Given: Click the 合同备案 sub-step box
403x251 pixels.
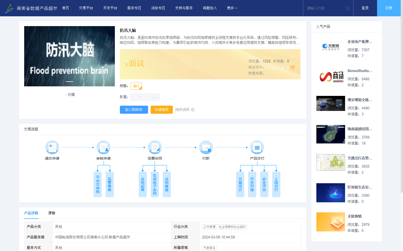Looking at the screenshot, I should click(167, 184).
